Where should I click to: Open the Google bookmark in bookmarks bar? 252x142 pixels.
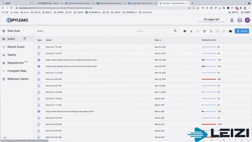(15, 12)
